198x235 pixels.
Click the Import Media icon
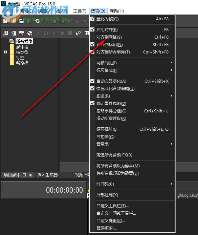click(x=14, y=33)
